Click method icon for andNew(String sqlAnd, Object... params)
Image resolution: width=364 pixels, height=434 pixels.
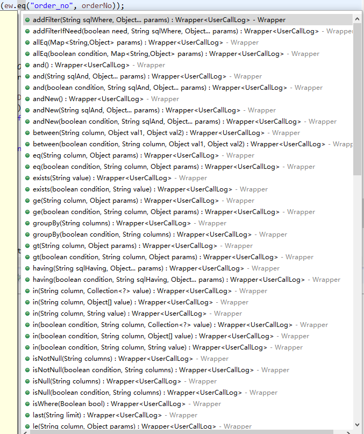(27, 110)
